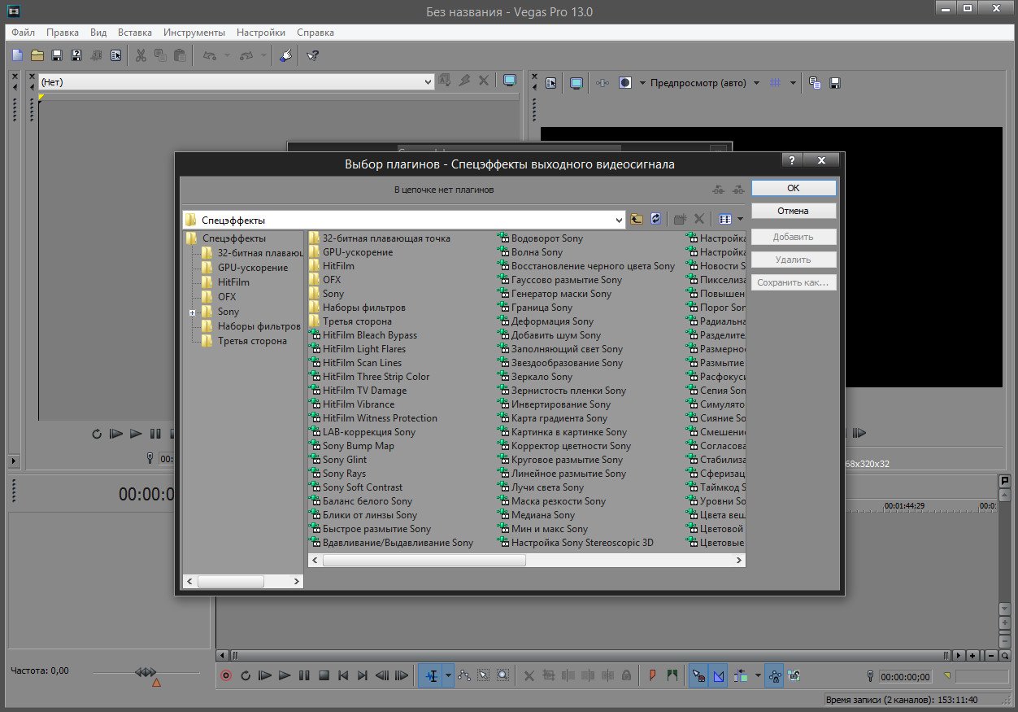Open the Спецэффекты folder path dropdown

tap(618, 220)
